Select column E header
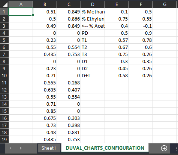The height and width of the screenshot is (155, 178). click(x=117, y=4)
